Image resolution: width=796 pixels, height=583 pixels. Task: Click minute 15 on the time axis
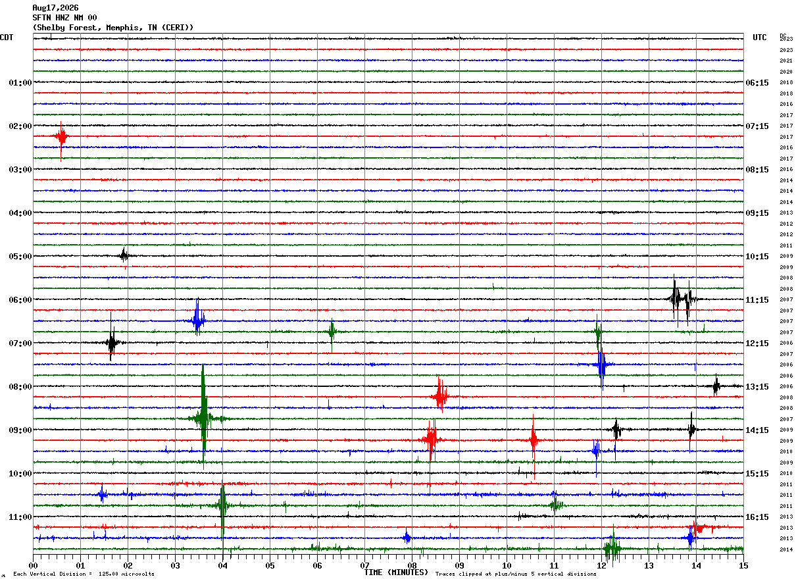[x=743, y=565]
